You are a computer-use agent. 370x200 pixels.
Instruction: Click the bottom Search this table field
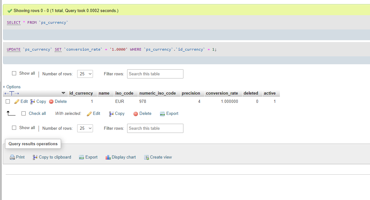[155, 128]
